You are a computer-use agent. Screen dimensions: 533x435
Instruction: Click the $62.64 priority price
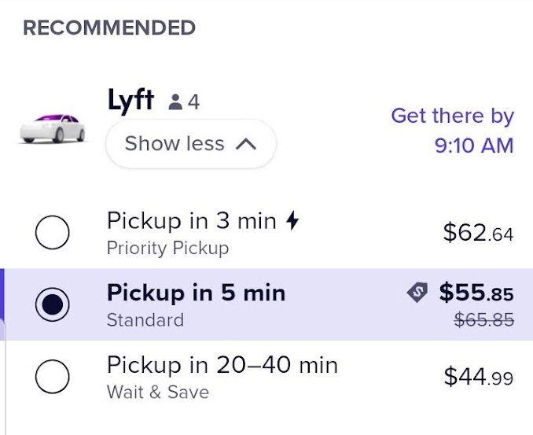478,232
